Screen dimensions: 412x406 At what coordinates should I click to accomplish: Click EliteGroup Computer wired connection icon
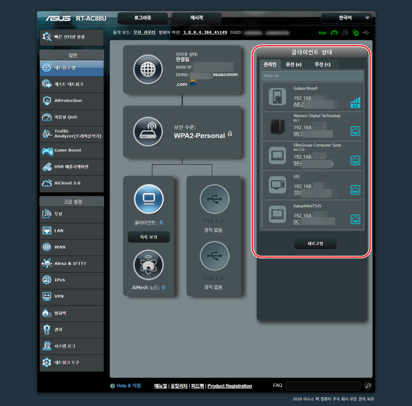click(x=355, y=160)
